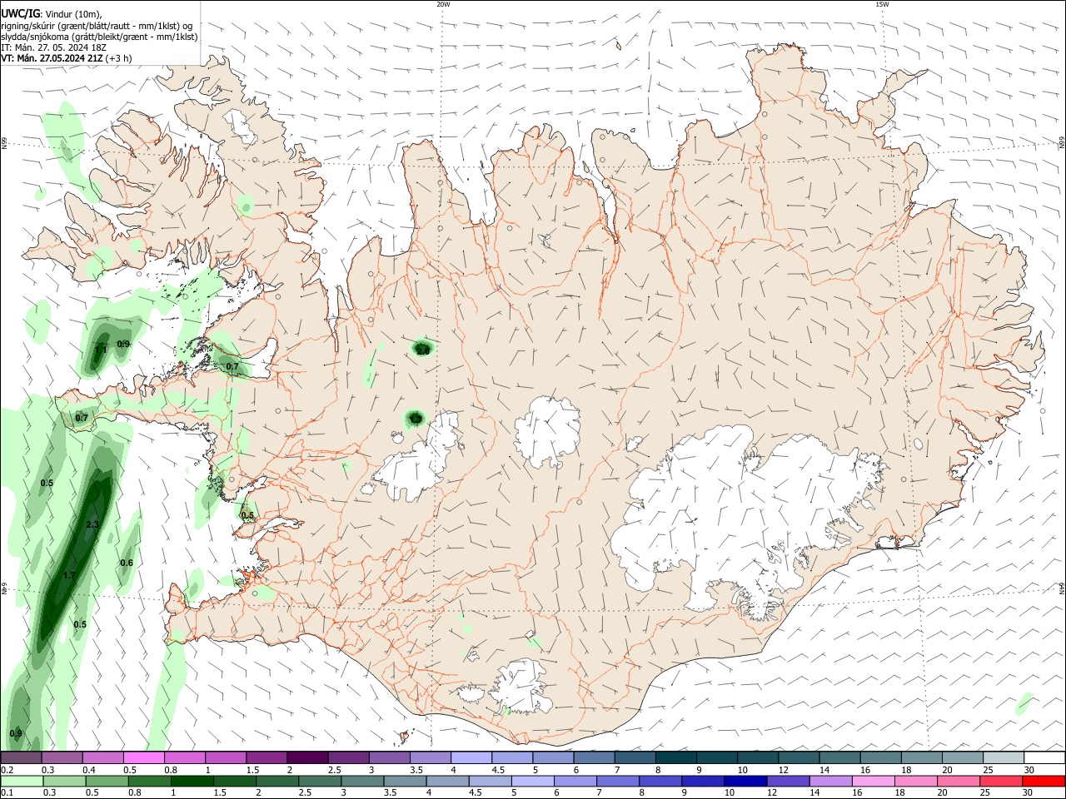This screenshot has height=799, width=1066.
Task: Pick the violet 12 swatch in lower legend
Action: [x=787, y=781]
